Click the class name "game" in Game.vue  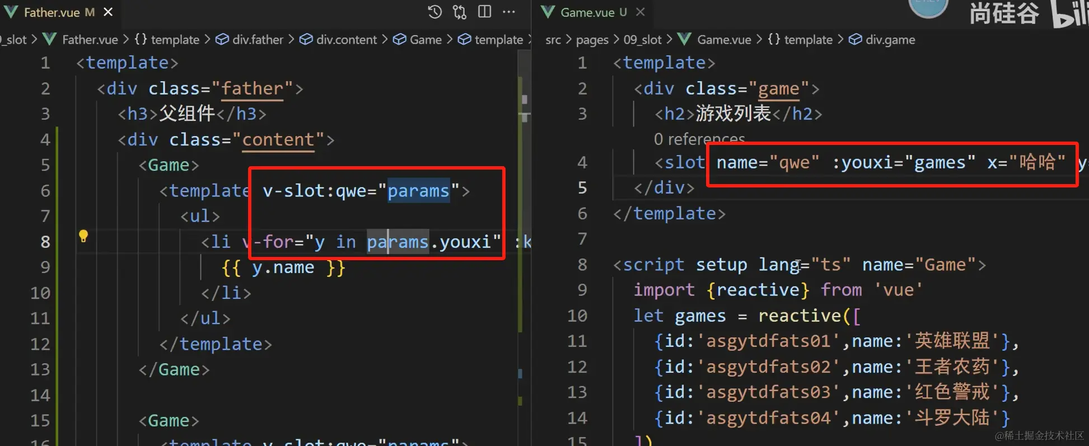[779, 88]
